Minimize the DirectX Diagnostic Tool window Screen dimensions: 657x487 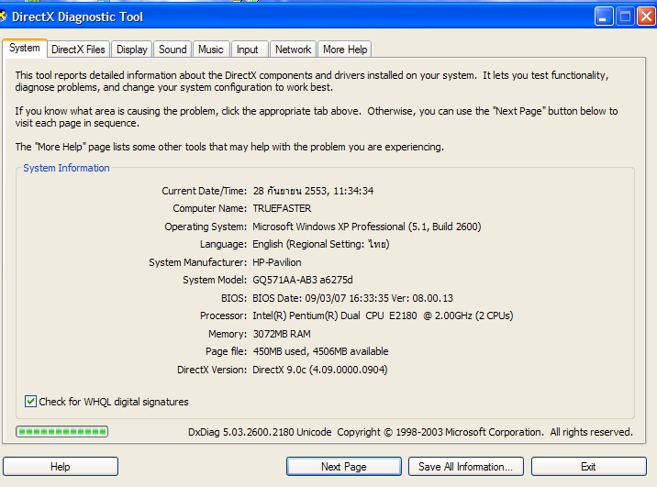pos(604,17)
